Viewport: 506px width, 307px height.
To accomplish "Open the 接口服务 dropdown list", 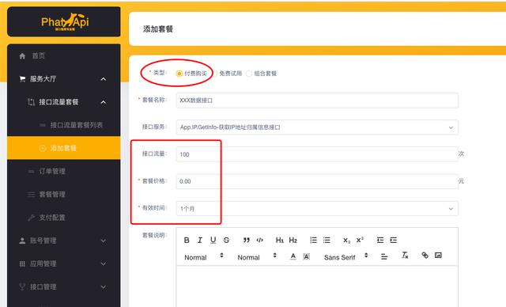I will 317,127.
